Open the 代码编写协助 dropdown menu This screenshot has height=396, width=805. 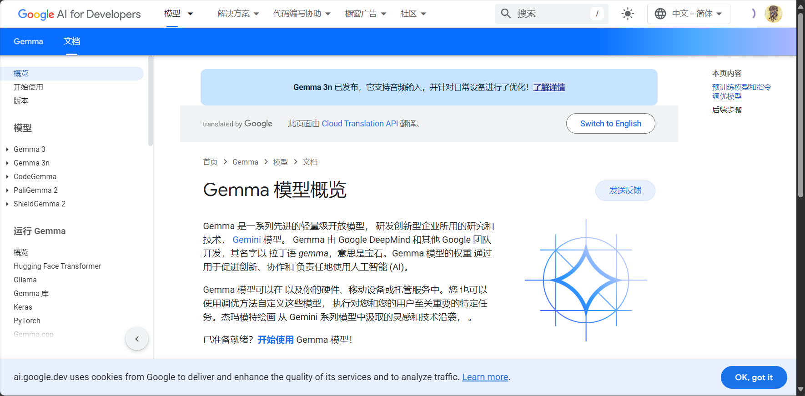tap(302, 14)
